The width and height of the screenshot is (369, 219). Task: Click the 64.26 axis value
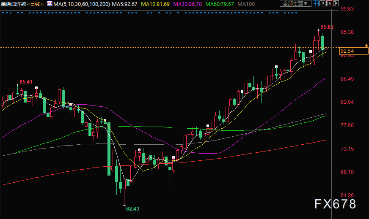click(x=347, y=195)
